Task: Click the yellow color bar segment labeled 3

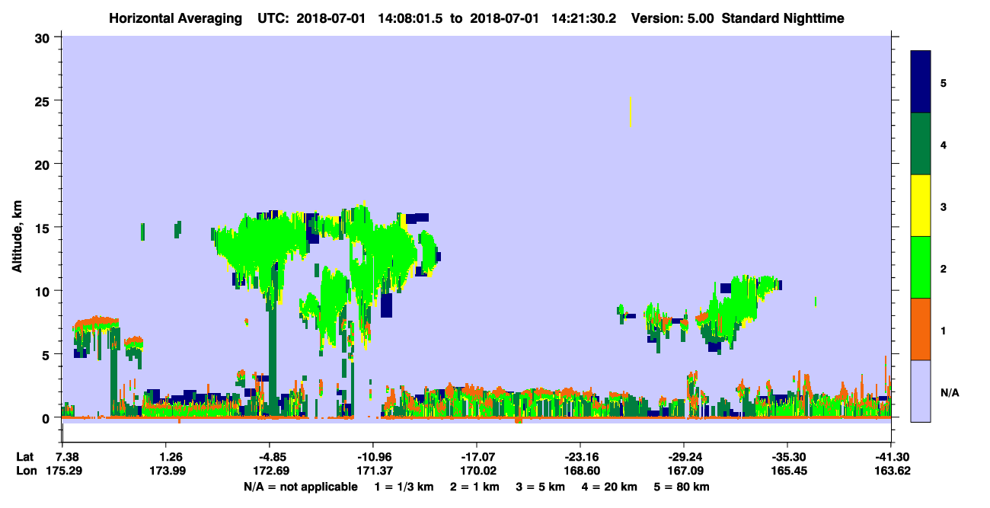Action: 921,206
